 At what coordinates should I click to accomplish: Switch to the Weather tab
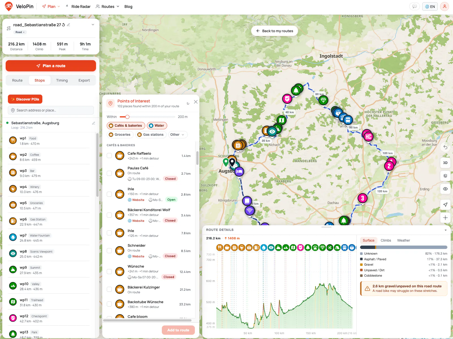[404, 240]
